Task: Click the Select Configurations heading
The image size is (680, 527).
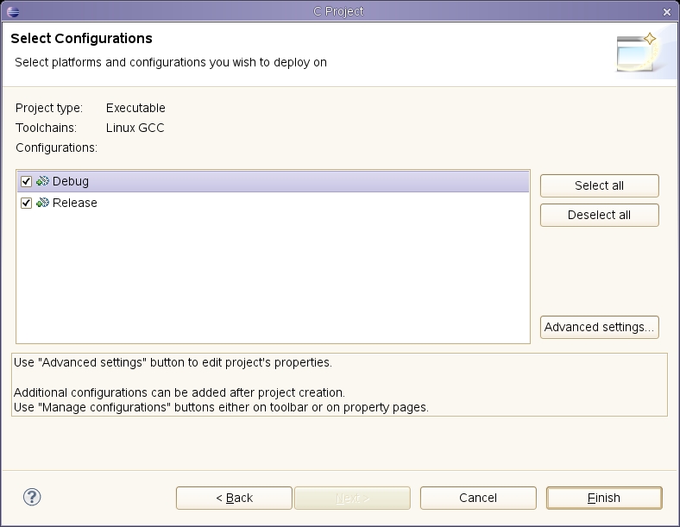Action: pos(81,38)
